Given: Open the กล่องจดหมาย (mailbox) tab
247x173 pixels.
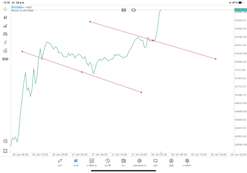Looking at the screenshot, I should (x=139, y=162).
